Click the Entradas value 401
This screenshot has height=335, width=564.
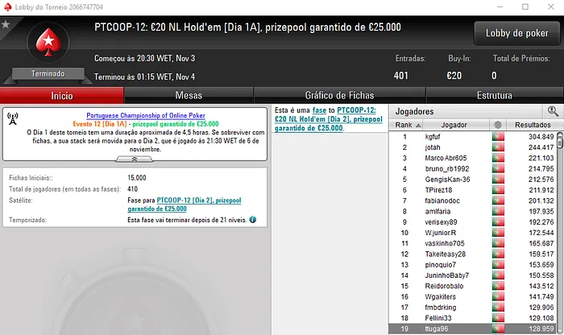[x=401, y=76]
